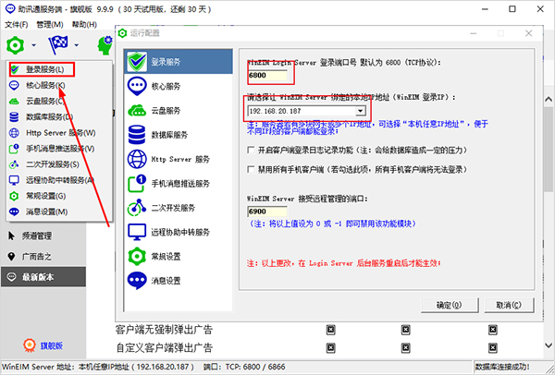Toggle middle box in 自定义客户端弹出广告 row
This screenshot has height=375, width=555.
(406, 348)
